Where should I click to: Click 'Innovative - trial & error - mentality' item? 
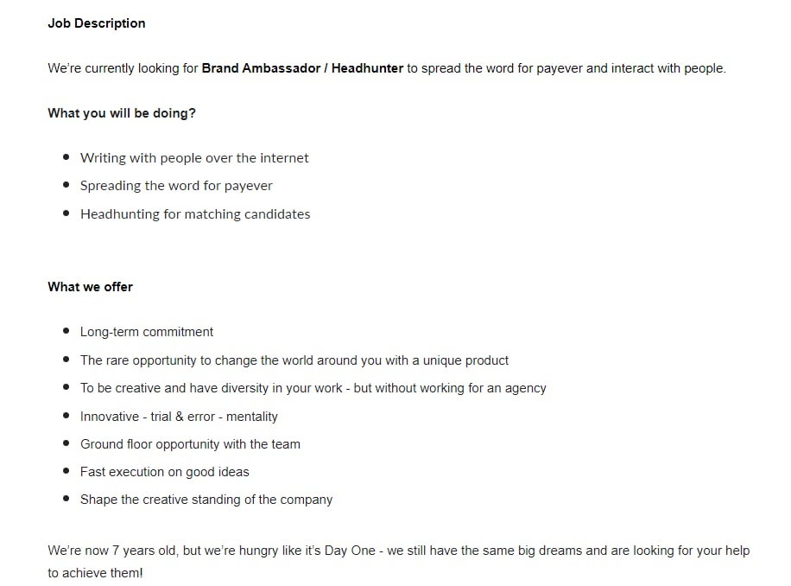point(179,417)
